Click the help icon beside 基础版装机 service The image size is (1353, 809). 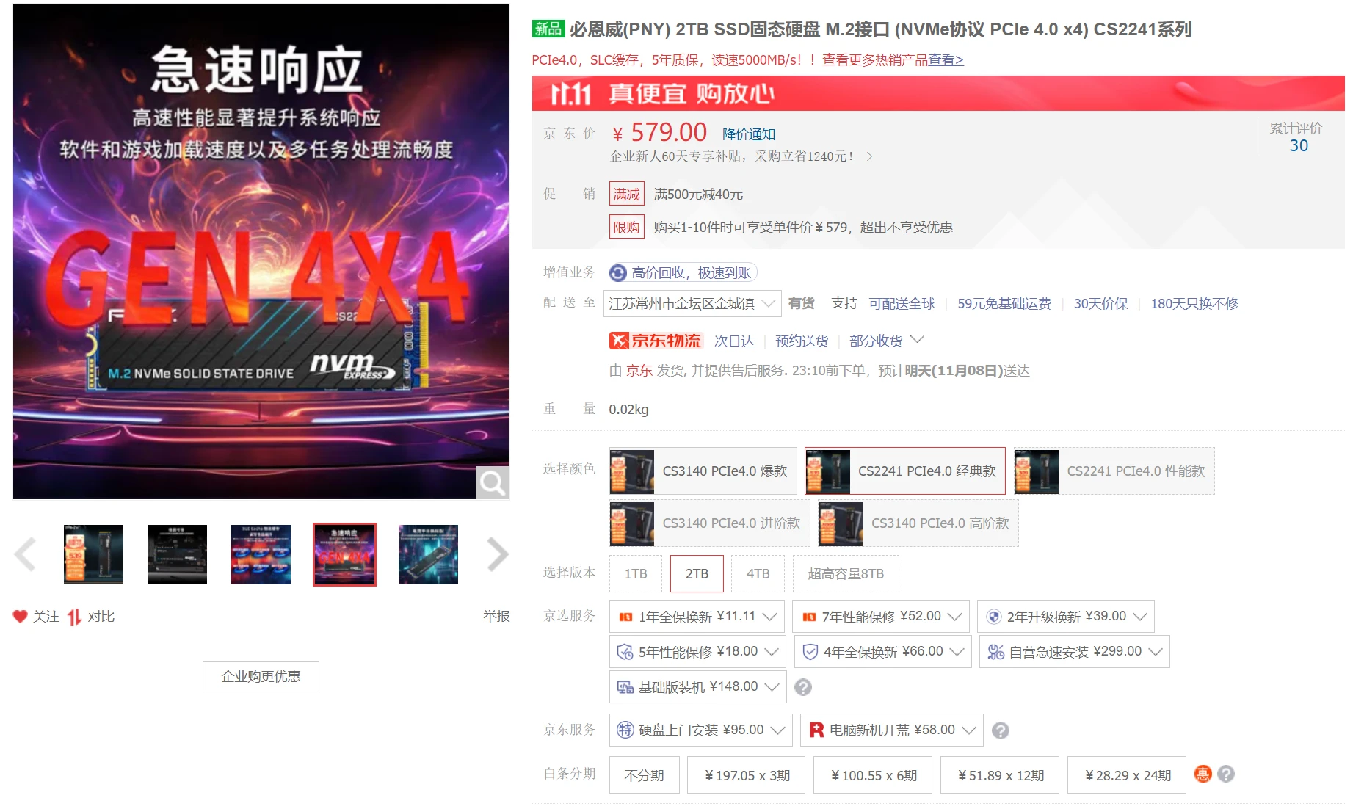point(803,687)
